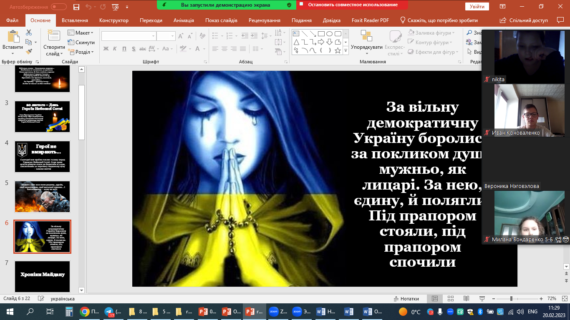Switch to the Конструктор ribbon tab
The image size is (570, 320).
[x=114, y=20]
